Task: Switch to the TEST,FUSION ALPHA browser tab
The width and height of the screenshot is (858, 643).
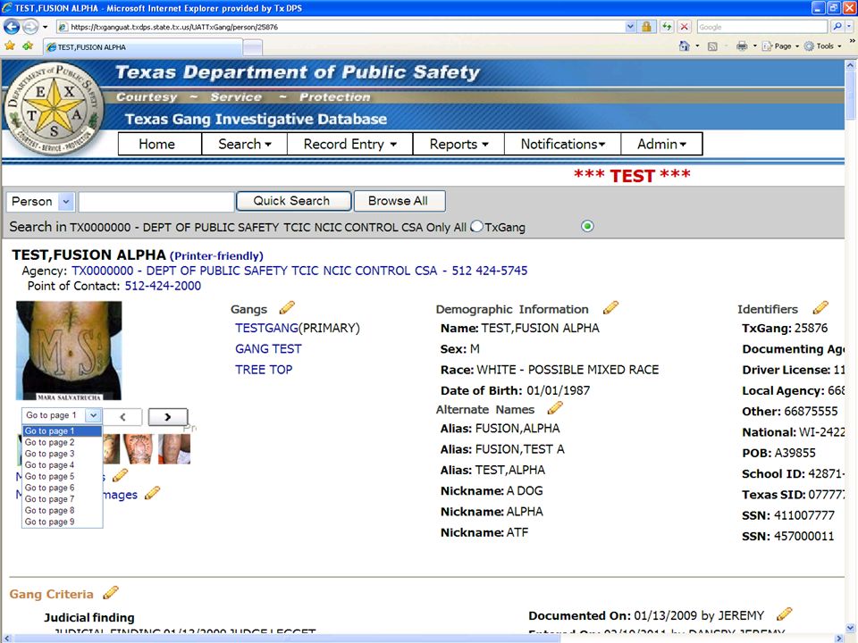Action: (142, 47)
